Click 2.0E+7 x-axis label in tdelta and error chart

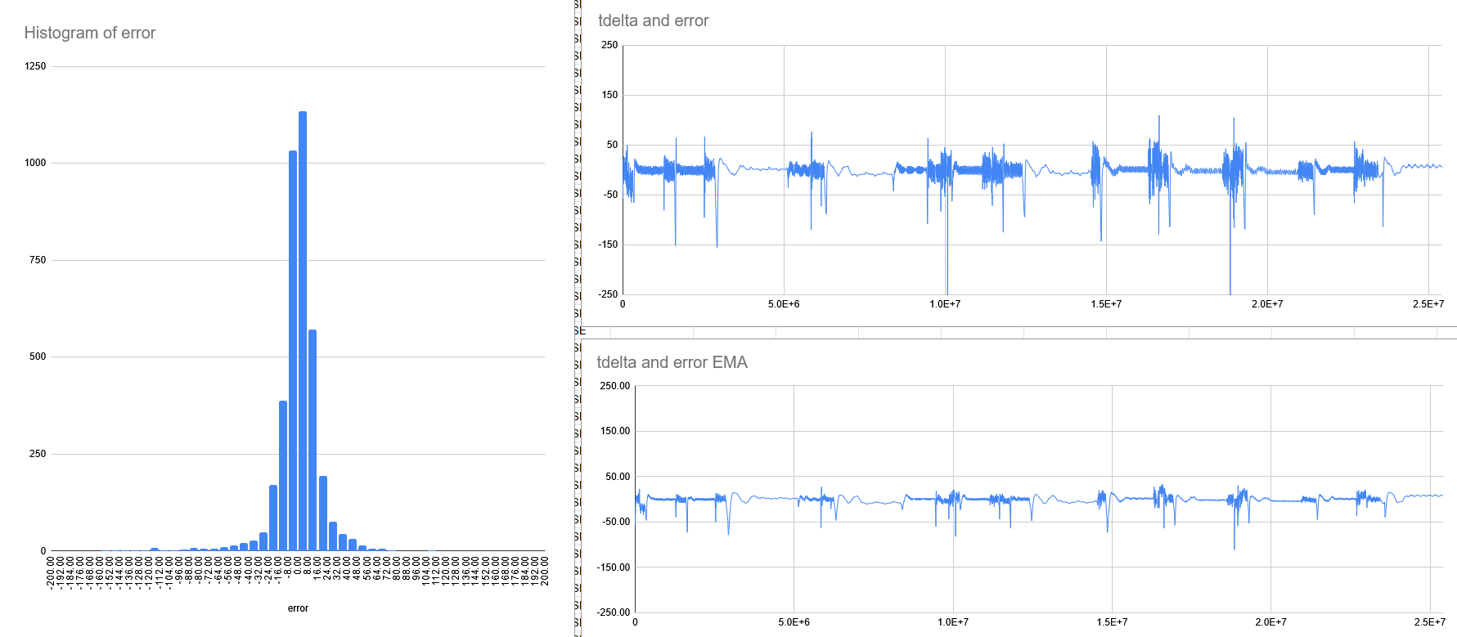pos(1267,304)
